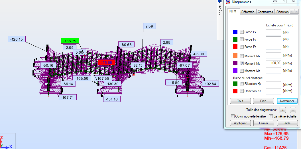
Task: Click the -126.15 value label
Action: tap(17, 39)
